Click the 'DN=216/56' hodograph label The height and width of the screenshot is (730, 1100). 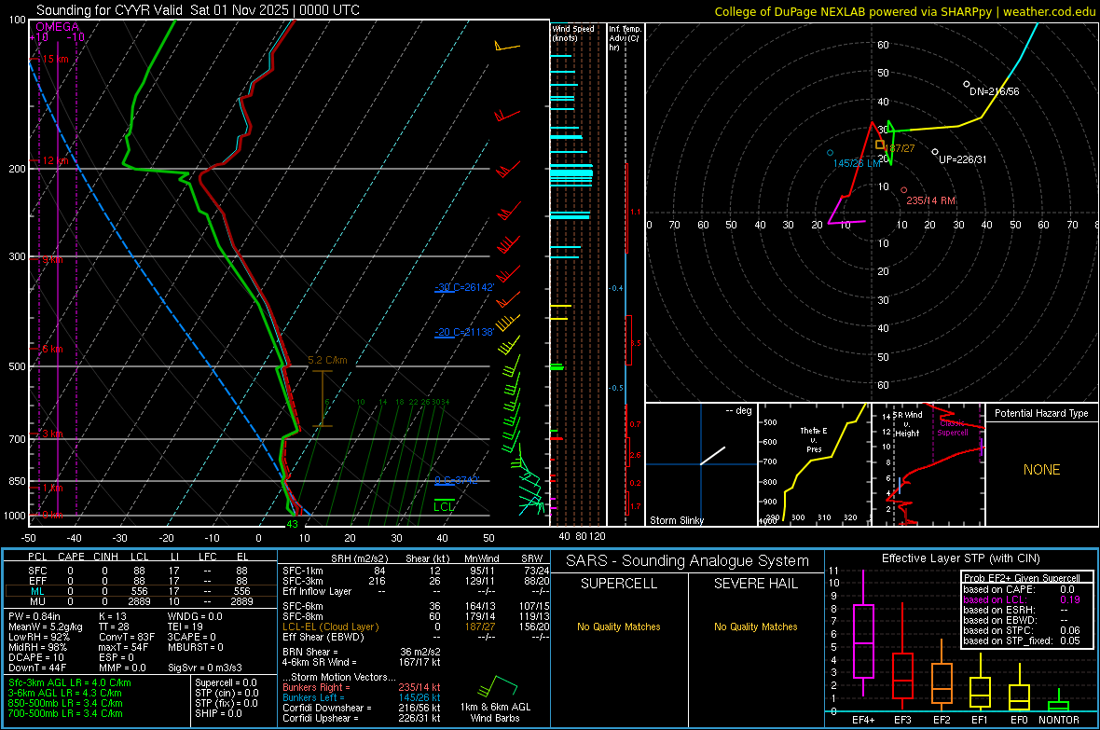[994, 91]
